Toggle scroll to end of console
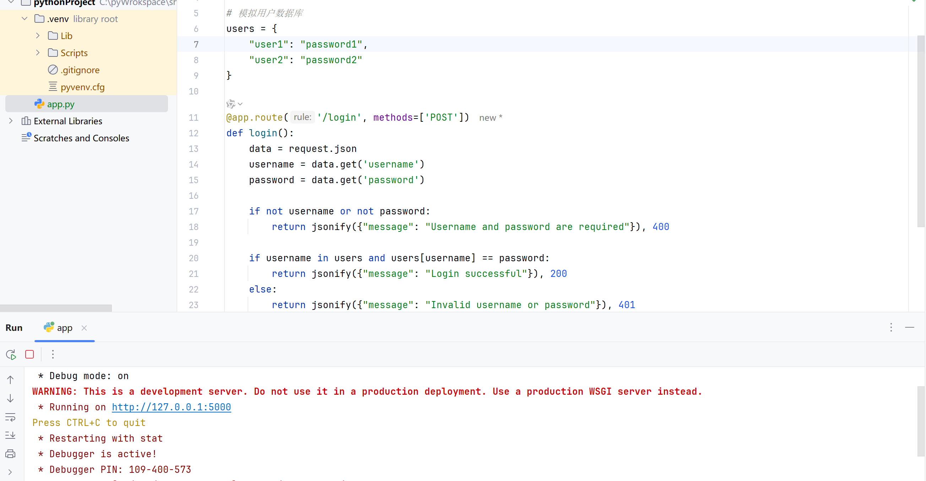 (x=10, y=435)
